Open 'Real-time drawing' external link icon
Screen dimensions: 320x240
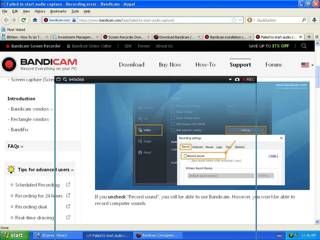pos(68,217)
